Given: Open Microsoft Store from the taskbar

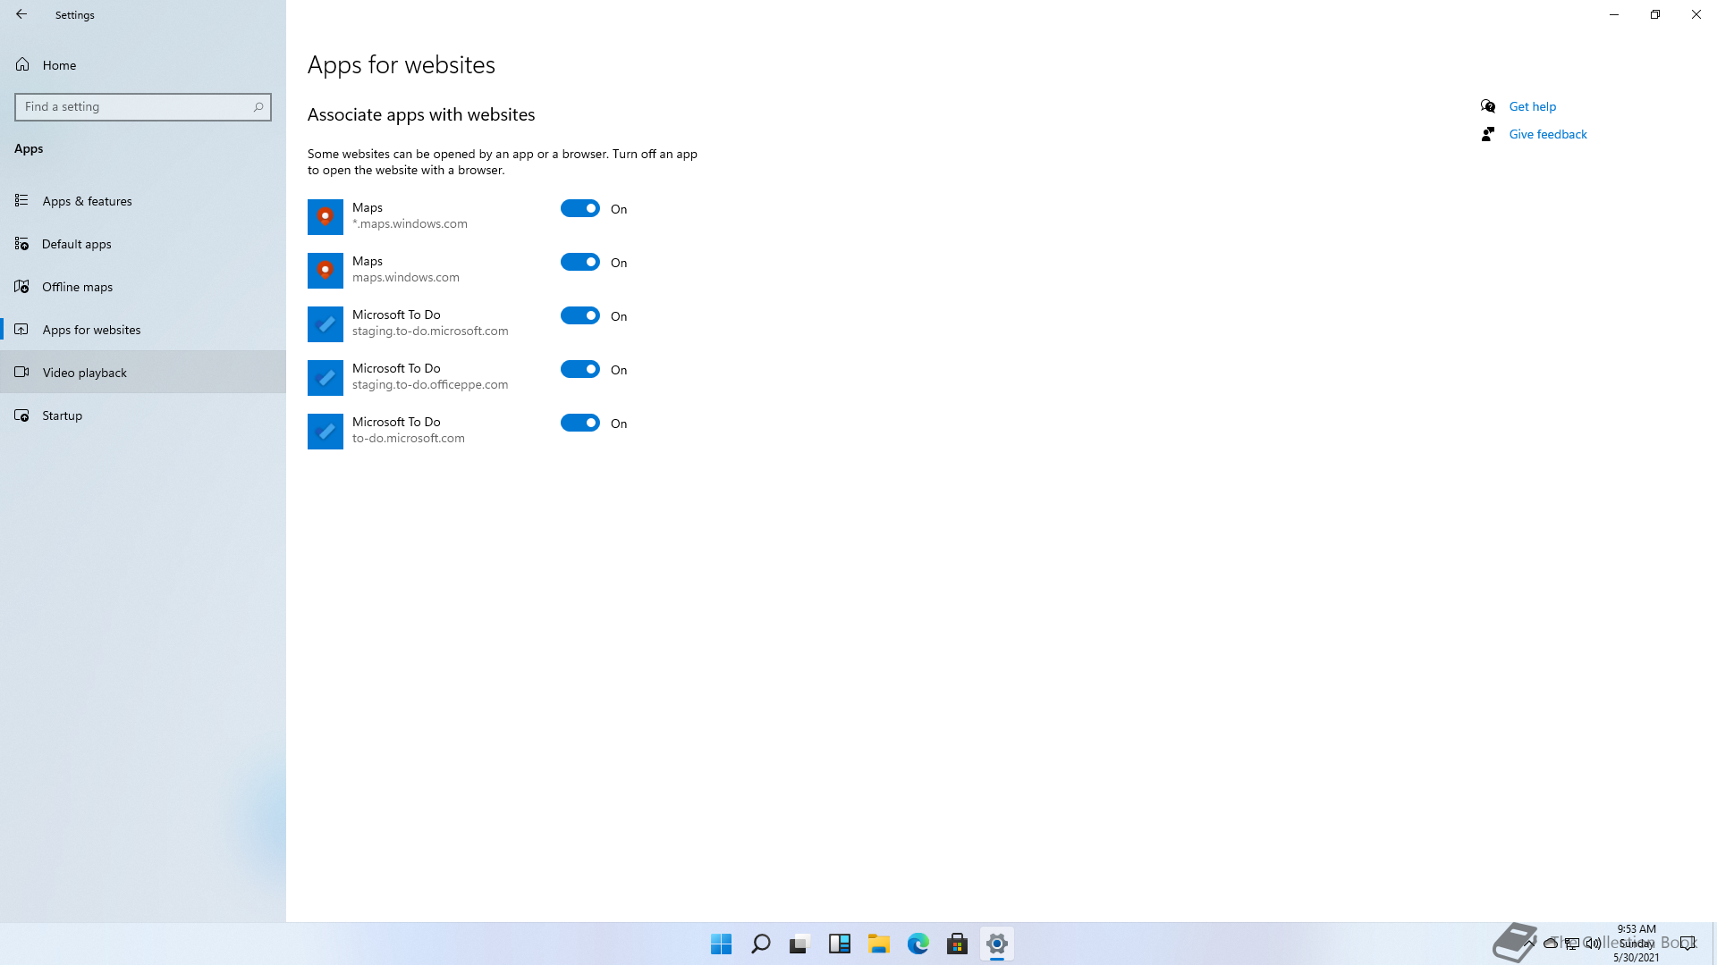Looking at the screenshot, I should tap(958, 944).
